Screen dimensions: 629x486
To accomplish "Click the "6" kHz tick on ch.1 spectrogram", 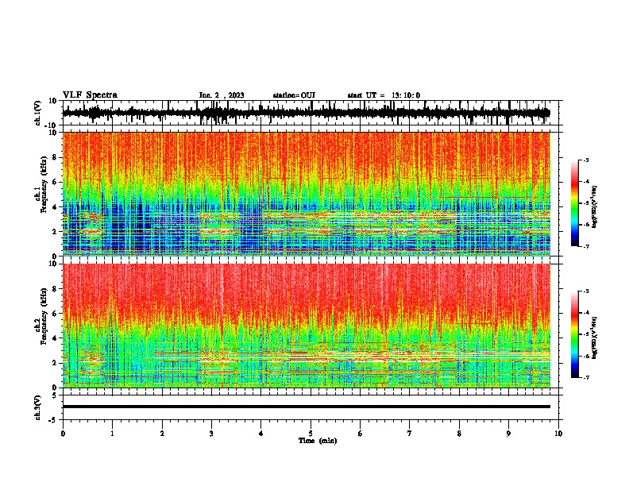I will click(55, 182).
